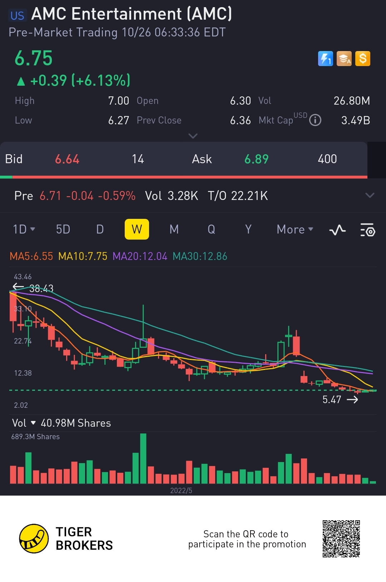Screen dimensions: 386x582
Task: Tap the Tiger Brokers logo
Action: point(34,538)
